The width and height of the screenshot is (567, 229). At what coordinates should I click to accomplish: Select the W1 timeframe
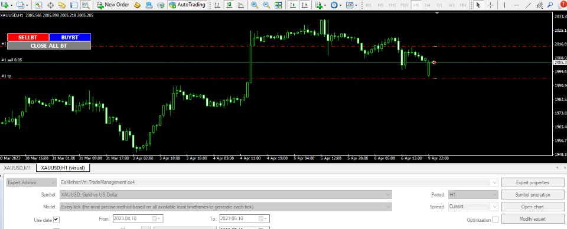(451, 5)
